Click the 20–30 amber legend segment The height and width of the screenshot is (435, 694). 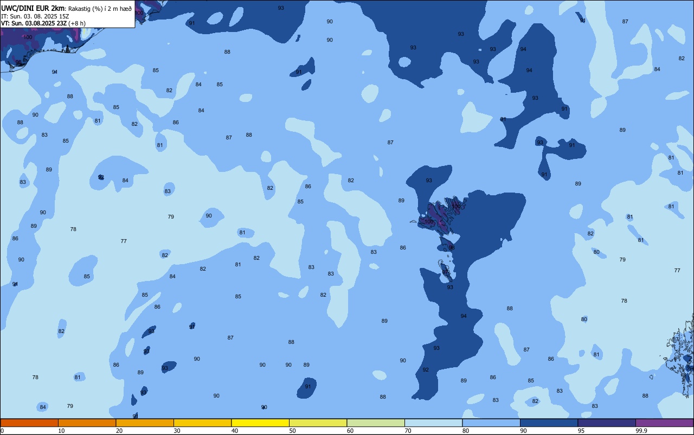(x=145, y=423)
